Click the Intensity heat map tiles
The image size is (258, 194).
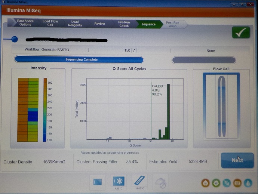28,110
